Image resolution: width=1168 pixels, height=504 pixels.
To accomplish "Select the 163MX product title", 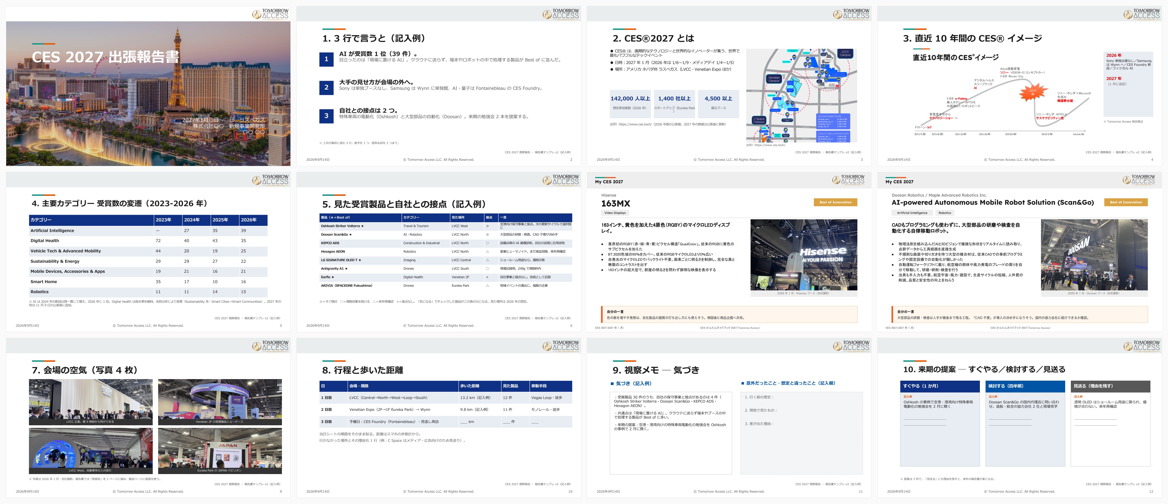I will (x=615, y=204).
